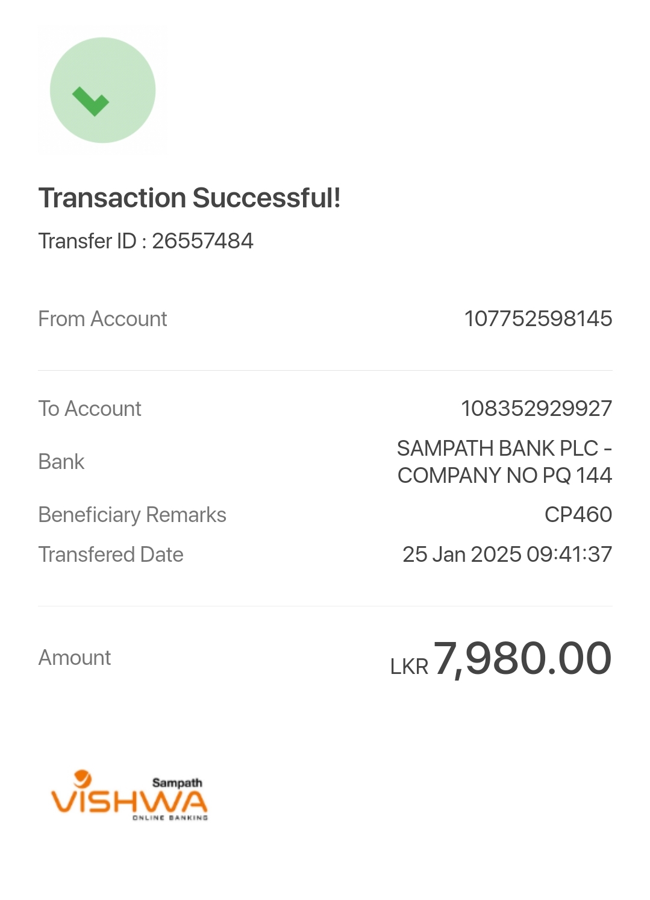Click the 'Transfered Date' label
The image size is (650, 900).
[x=111, y=555]
